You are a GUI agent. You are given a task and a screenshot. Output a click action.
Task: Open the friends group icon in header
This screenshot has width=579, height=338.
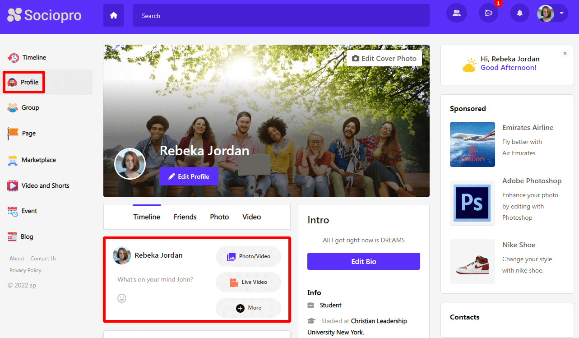click(456, 13)
